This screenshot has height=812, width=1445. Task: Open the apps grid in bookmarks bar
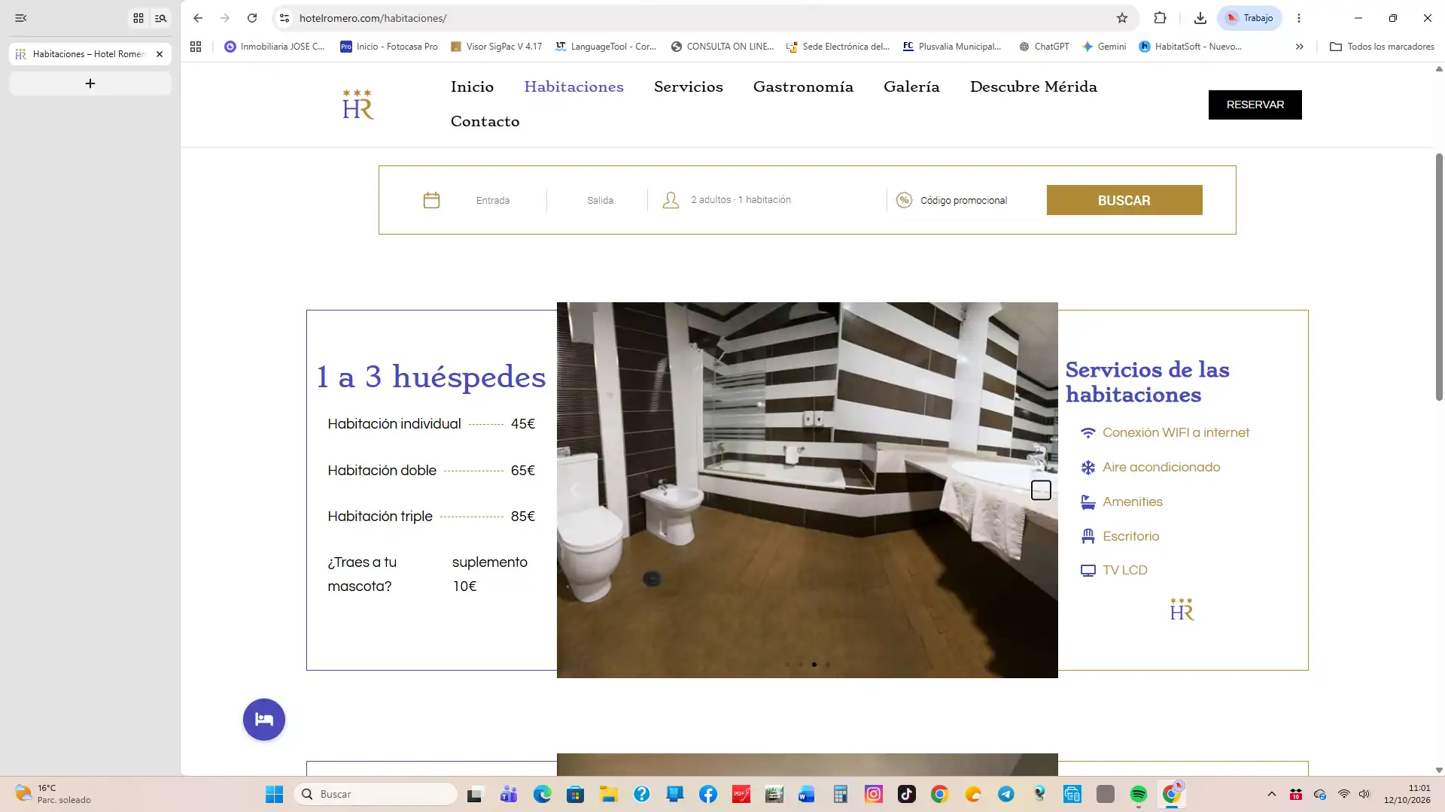coord(196,47)
